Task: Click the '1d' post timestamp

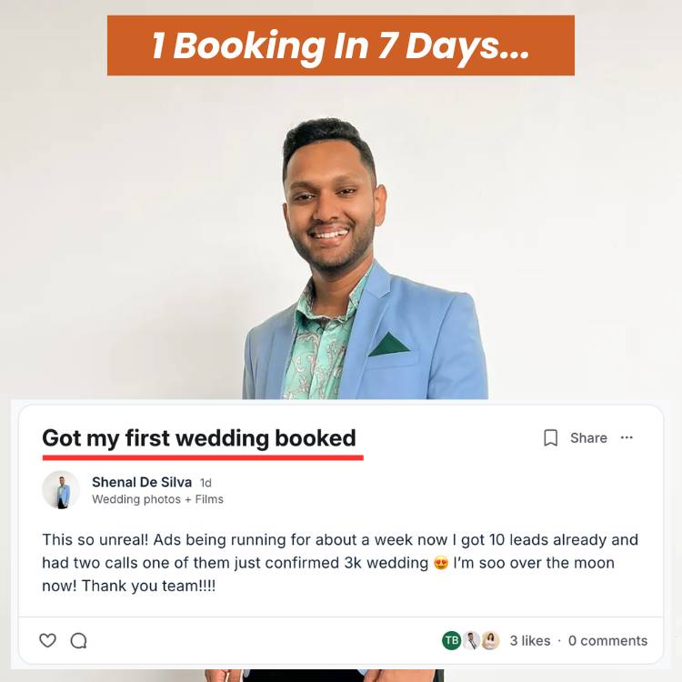Action: (x=206, y=483)
